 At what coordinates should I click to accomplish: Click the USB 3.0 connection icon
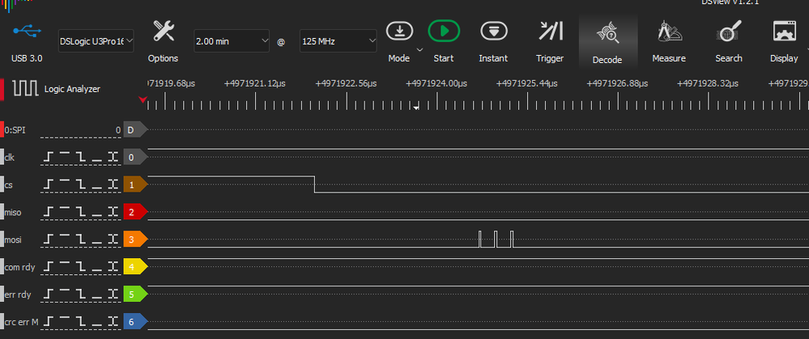tap(28, 32)
